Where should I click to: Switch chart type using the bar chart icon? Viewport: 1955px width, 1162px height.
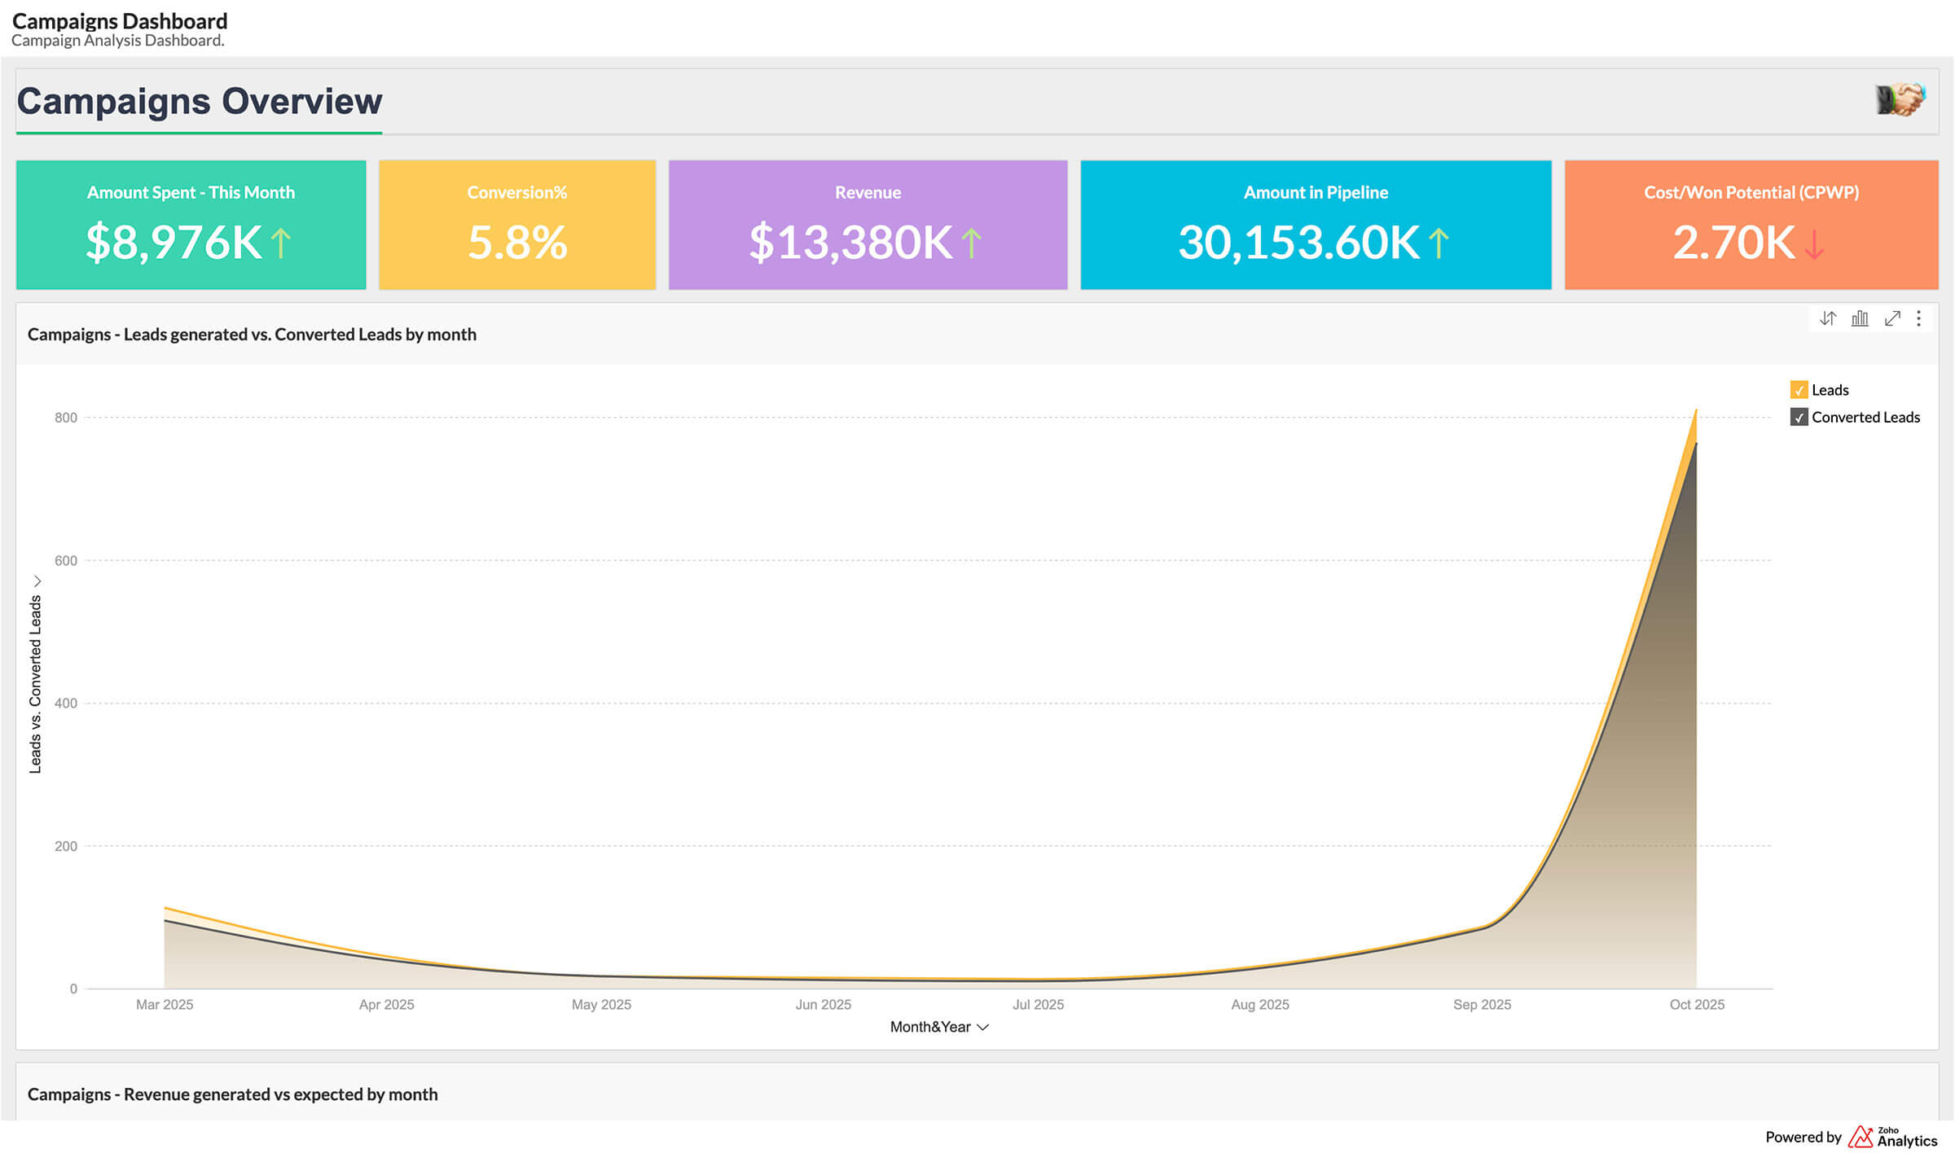tap(1860, 318)
